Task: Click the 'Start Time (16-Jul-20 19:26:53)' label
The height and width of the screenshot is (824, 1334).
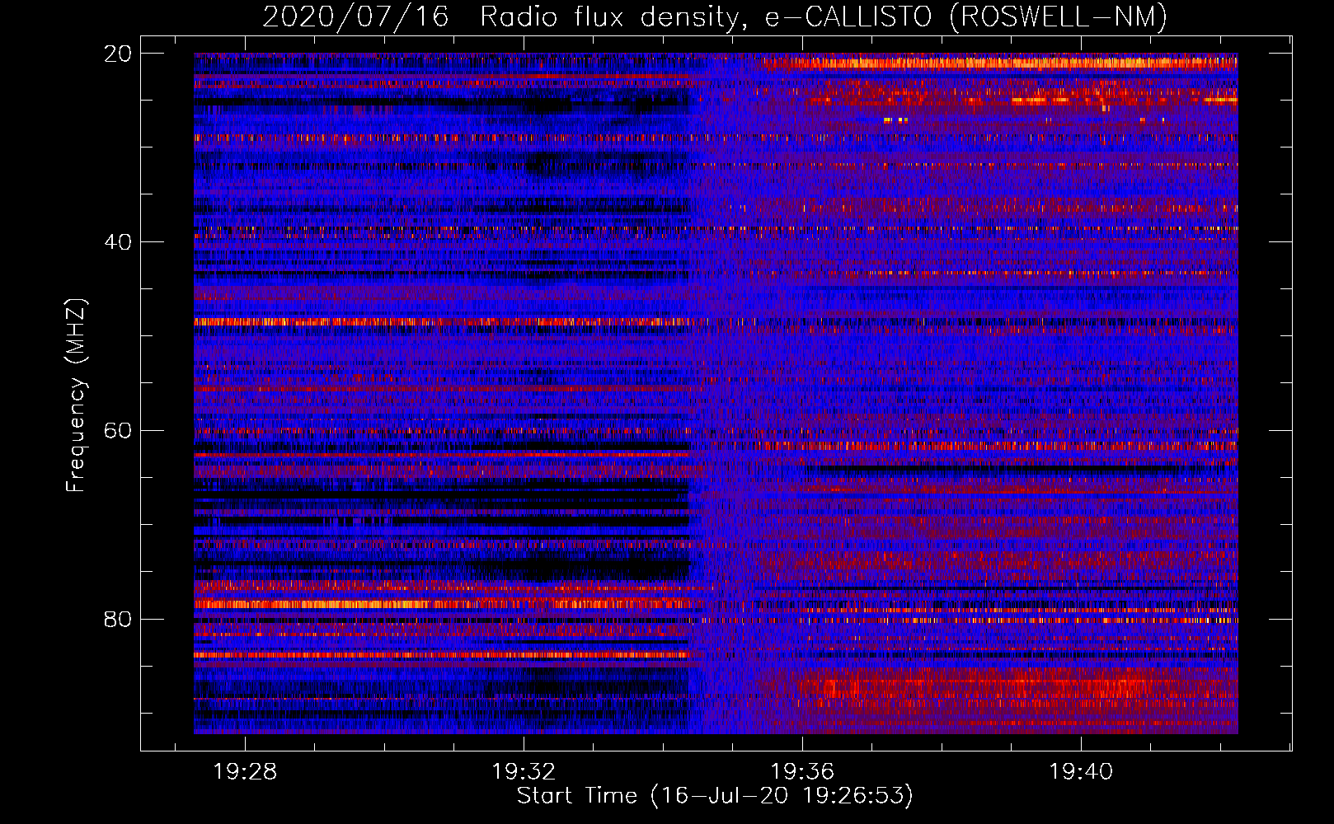Action: 715,796
